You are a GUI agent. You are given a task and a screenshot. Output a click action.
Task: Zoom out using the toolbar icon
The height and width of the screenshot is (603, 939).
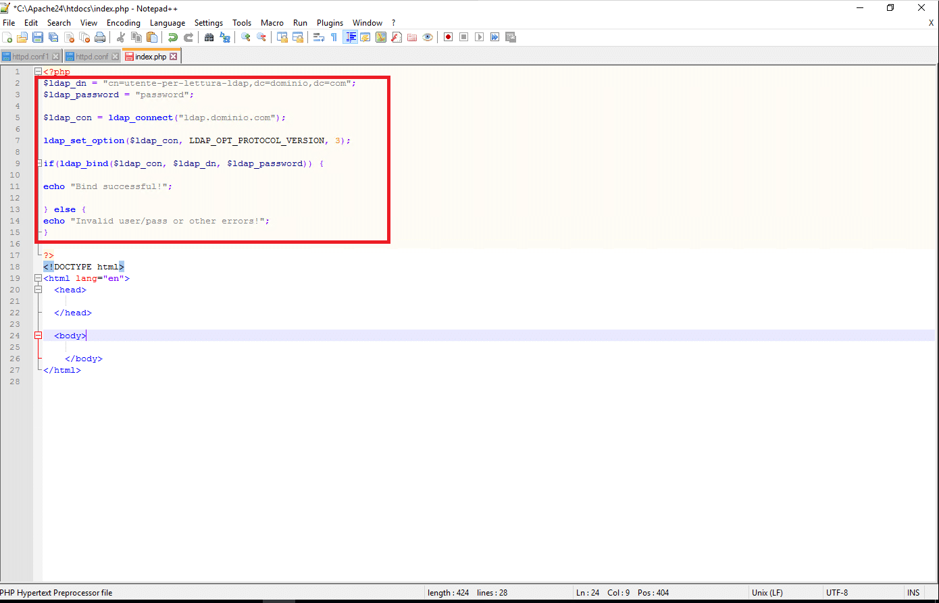(261, 37)
